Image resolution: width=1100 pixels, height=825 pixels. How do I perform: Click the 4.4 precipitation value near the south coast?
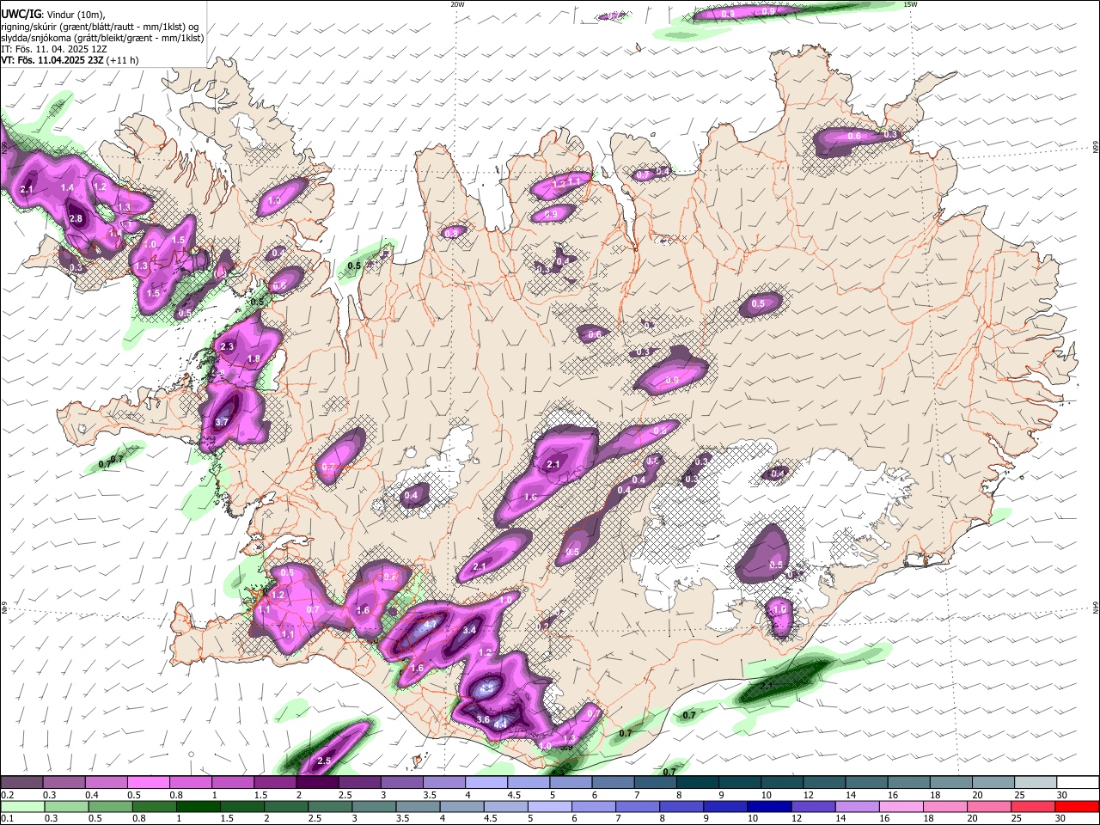[500, 724]
